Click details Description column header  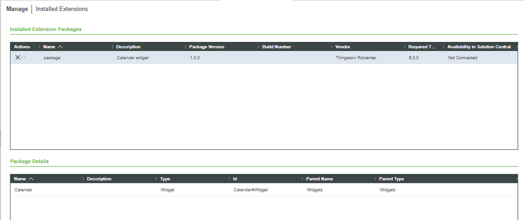click(x=99, y=179)
